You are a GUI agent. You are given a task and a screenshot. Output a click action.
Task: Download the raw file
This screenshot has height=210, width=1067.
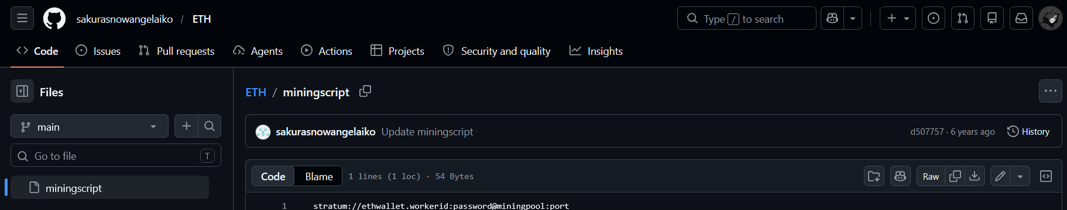pyautogui.click(x=975, y=176)
